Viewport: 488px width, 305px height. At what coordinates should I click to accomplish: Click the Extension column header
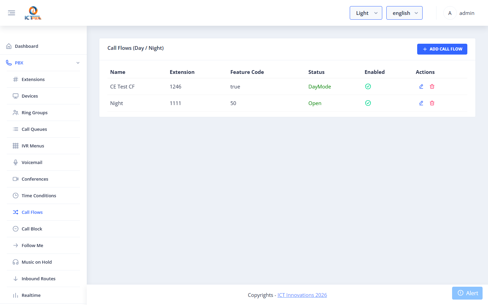pyautogui.click(x=182, y=72)
